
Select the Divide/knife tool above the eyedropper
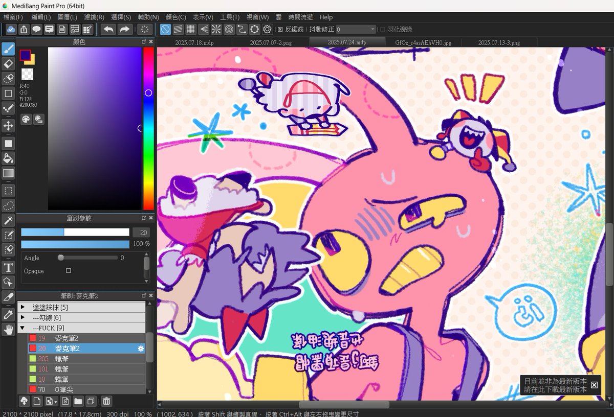(8, 297)
